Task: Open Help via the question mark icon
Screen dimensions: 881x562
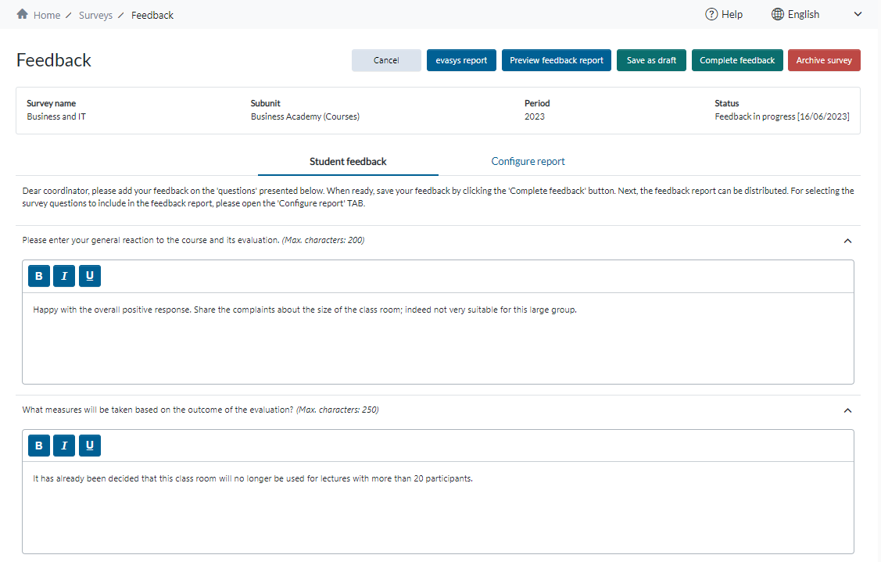Action: coord(711,13)
